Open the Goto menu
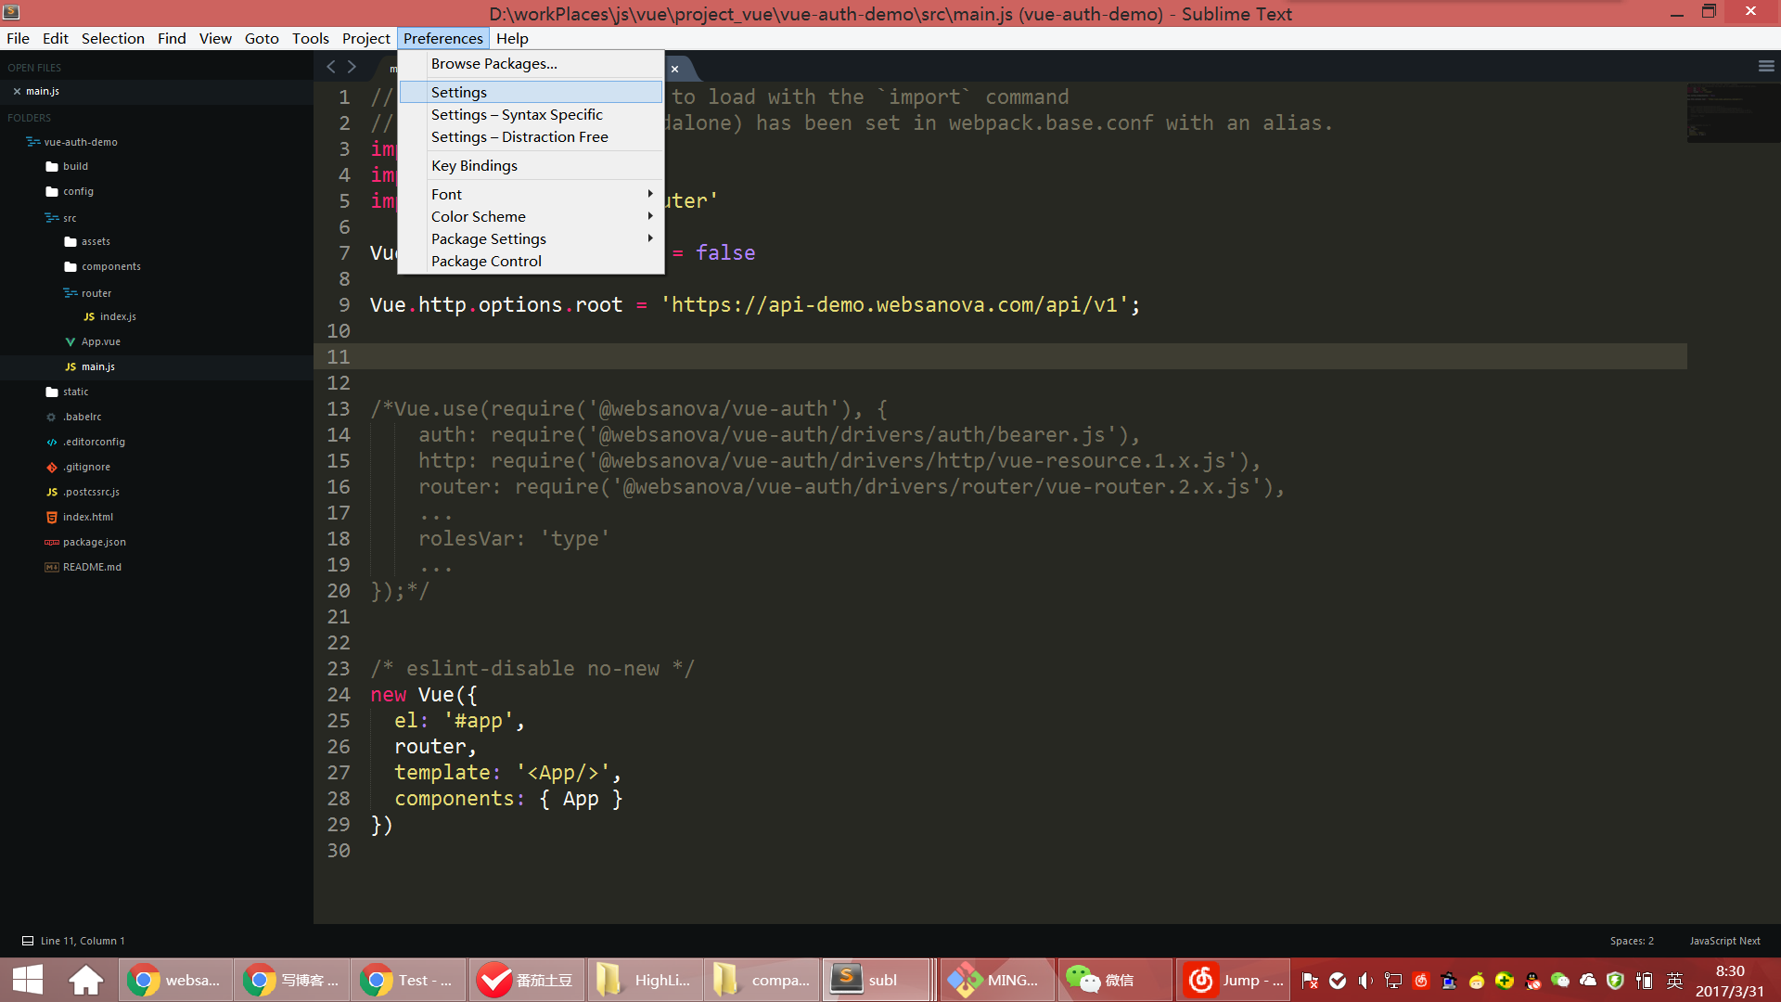The image size is (1781, 1002). 262,38
